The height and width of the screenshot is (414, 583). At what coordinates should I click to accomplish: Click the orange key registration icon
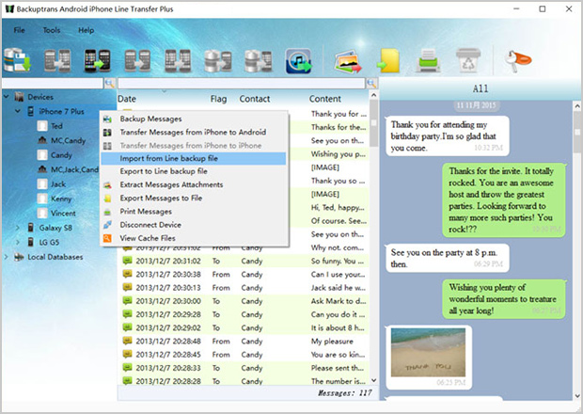click(x=517, y=59)
